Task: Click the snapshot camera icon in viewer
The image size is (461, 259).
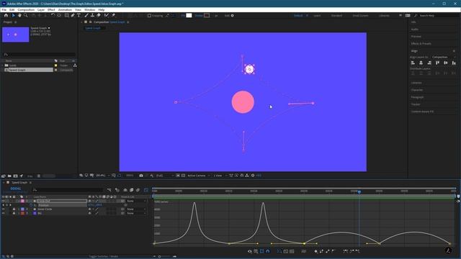Action: (141, 176)
